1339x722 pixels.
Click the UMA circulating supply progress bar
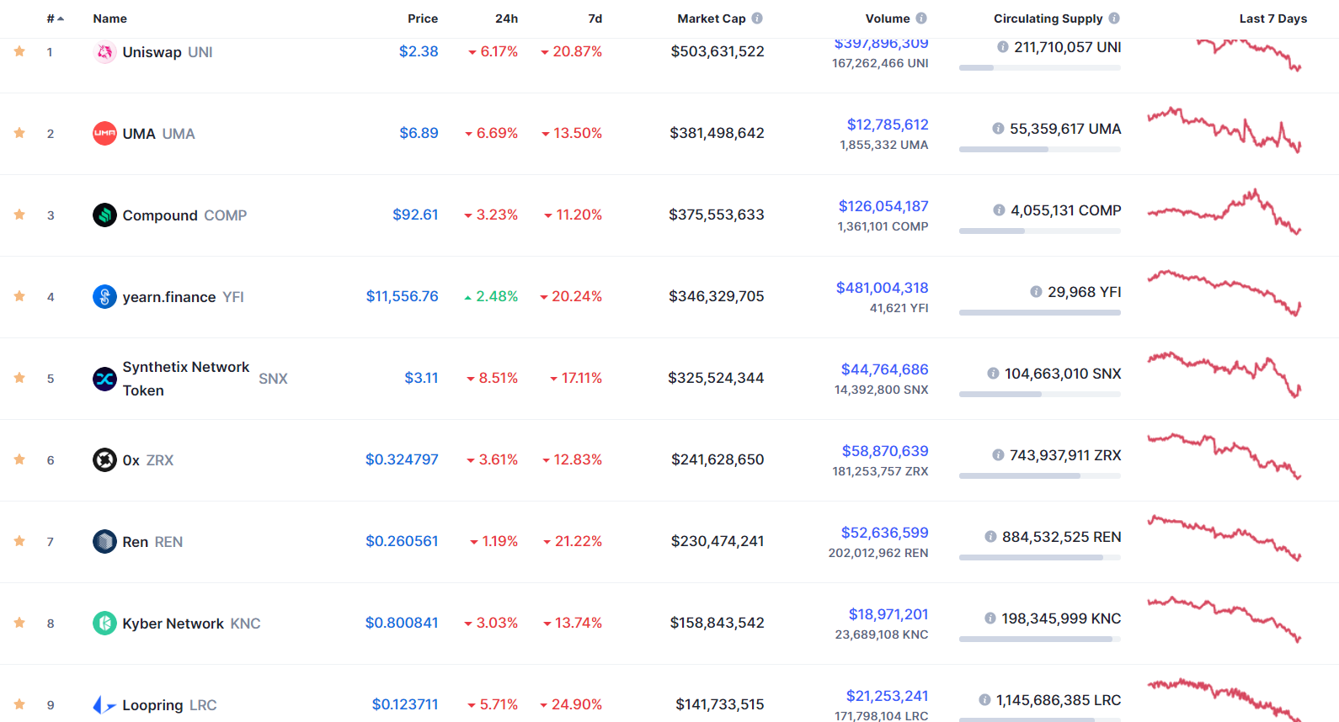tap(1039, 150)
